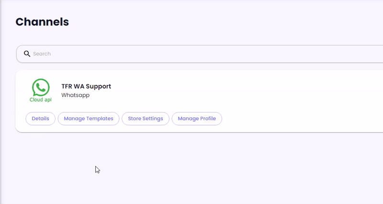This screenshot has width=383, height=204.
Task: Select the TFR WA Support channel title
Action: click(86, 86)
